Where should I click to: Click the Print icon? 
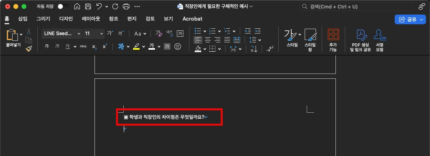(126, 6)
